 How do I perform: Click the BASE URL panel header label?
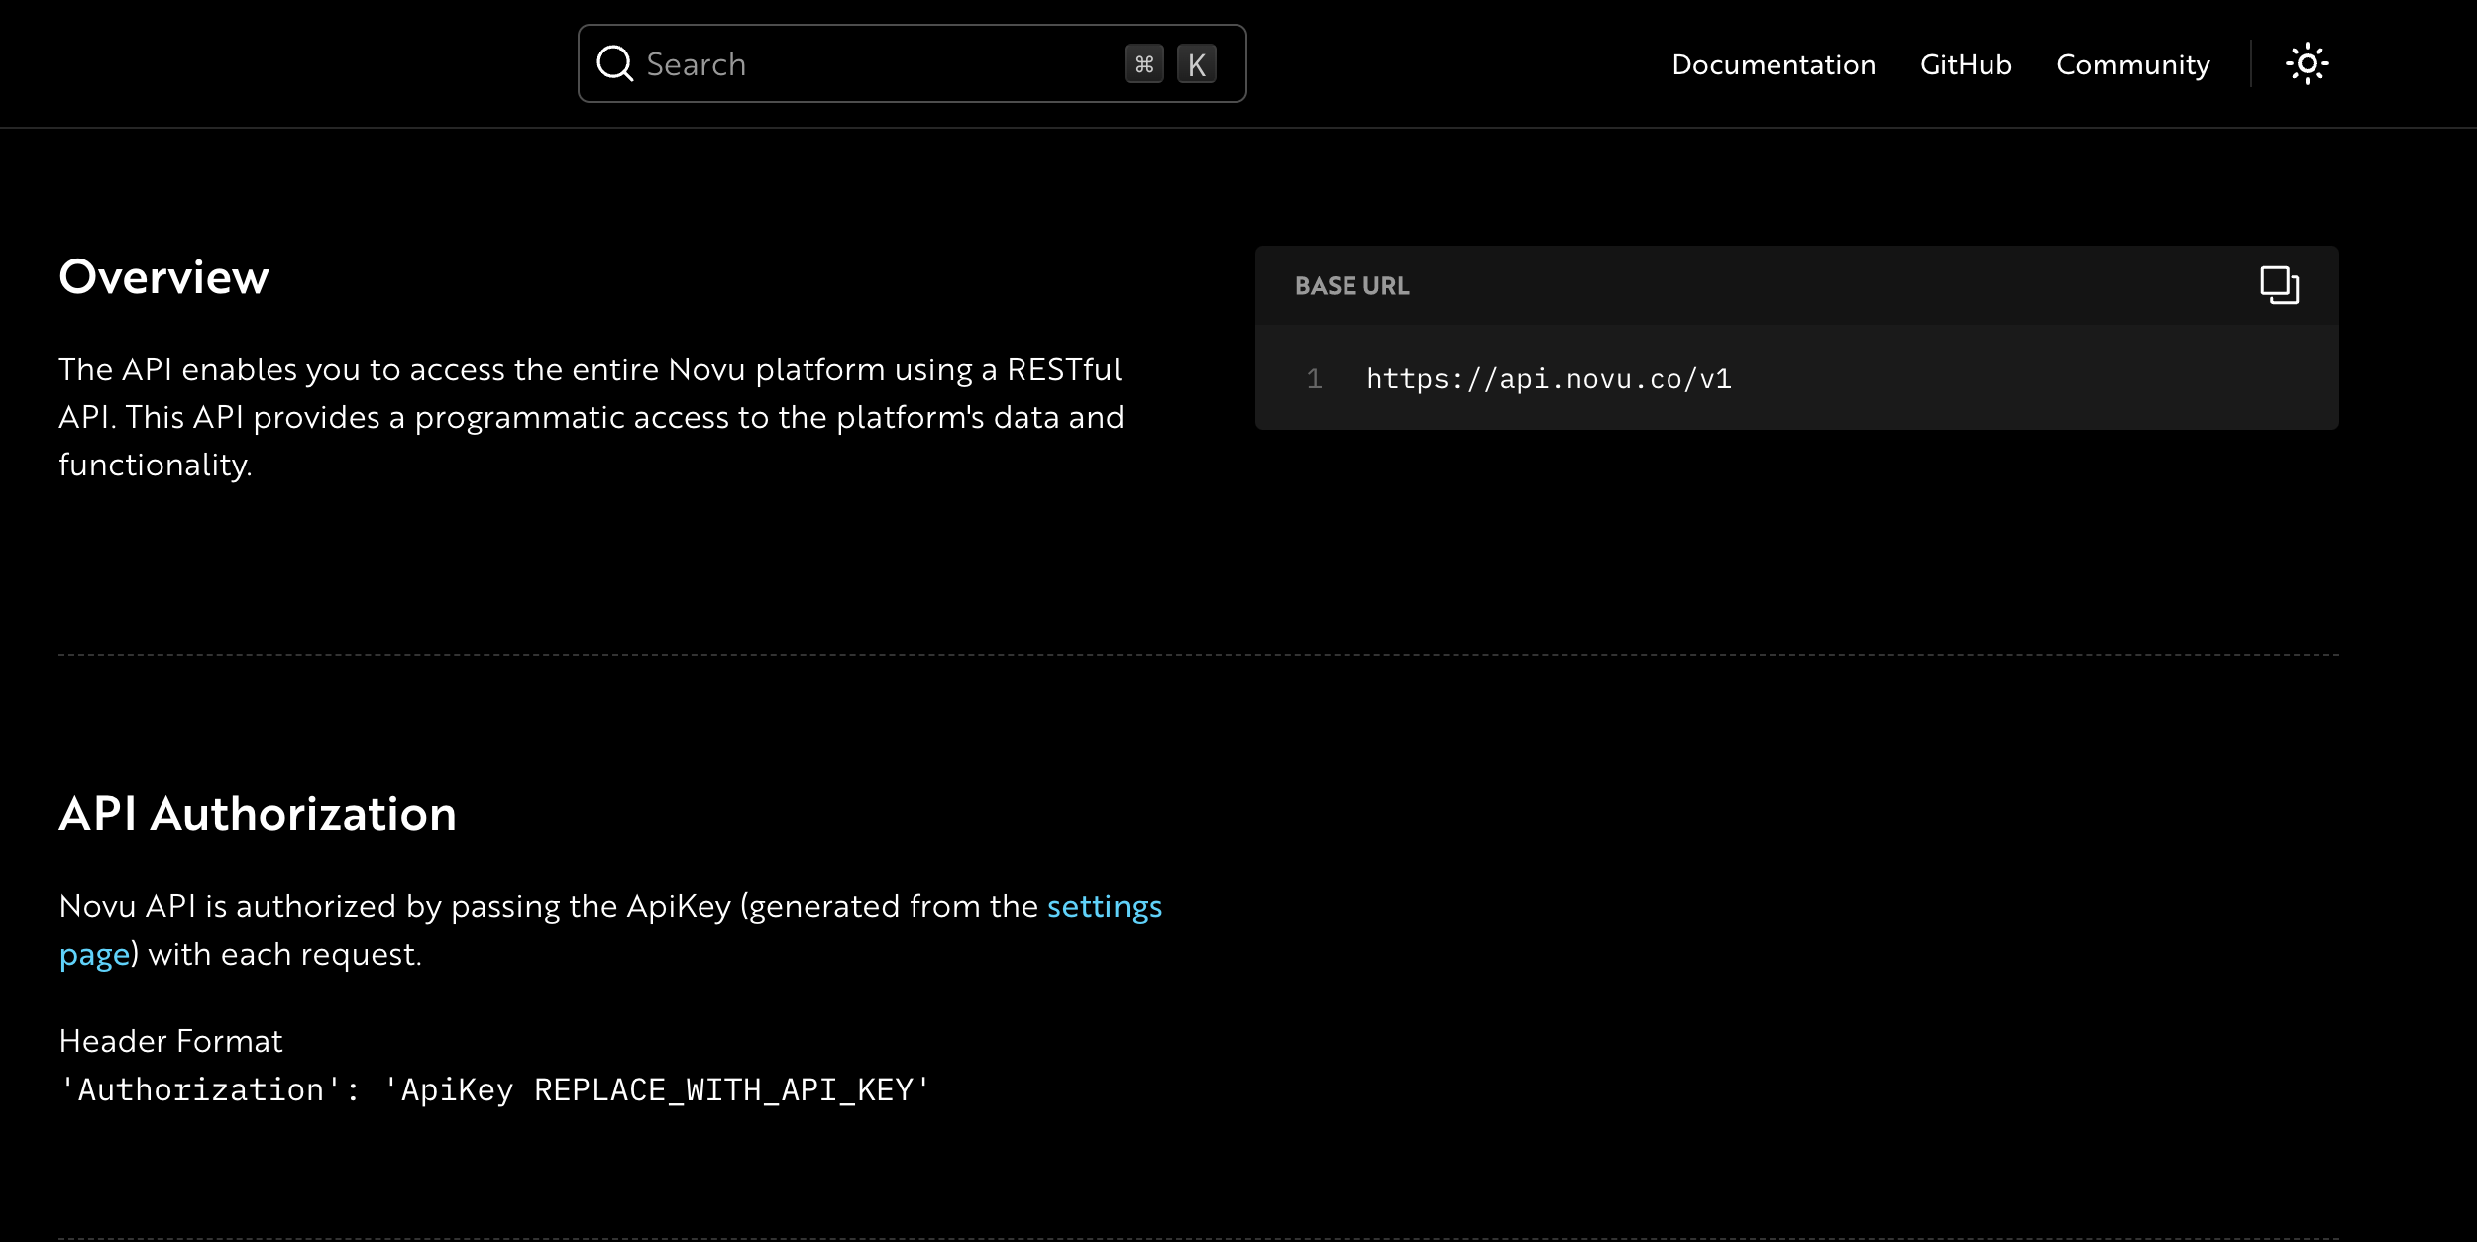tap(1351, 286)
